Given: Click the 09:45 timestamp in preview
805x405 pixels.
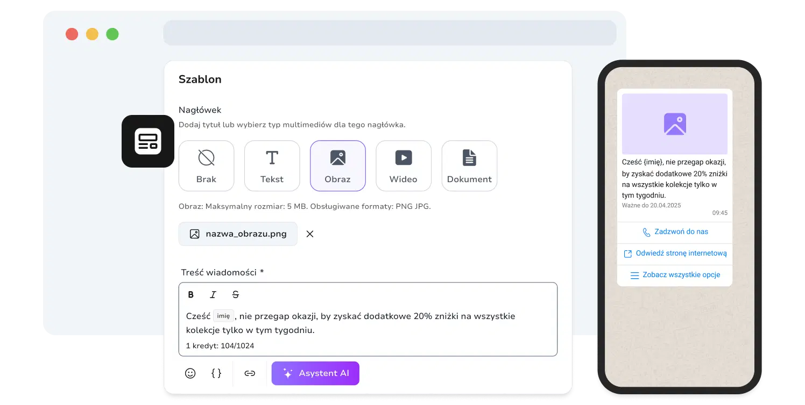Looking at the screenshot, I should [x=720, y=213].
